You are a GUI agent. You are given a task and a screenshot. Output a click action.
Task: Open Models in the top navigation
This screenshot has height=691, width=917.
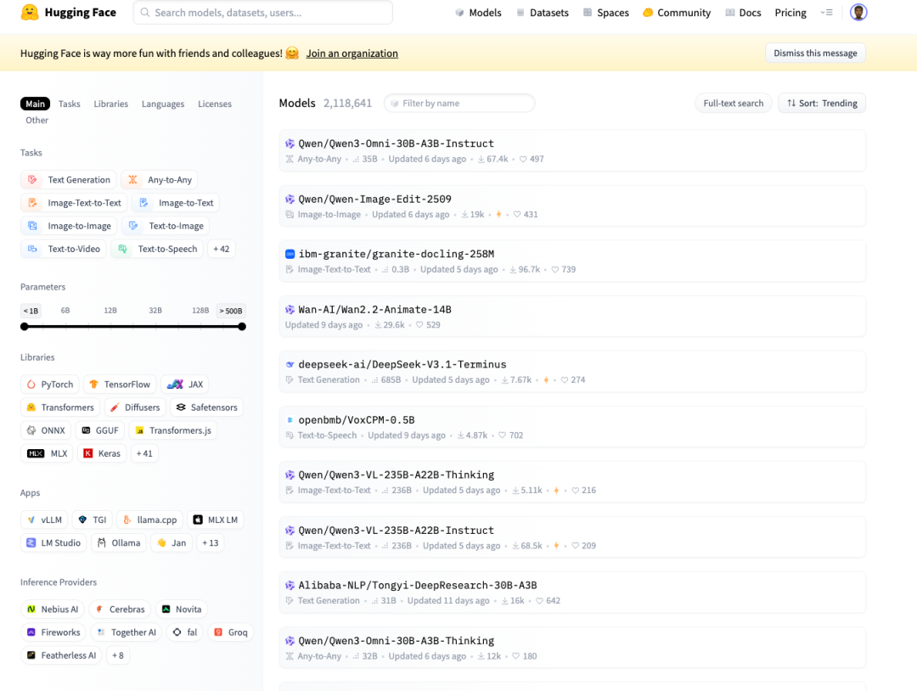(x=478, y=13)
